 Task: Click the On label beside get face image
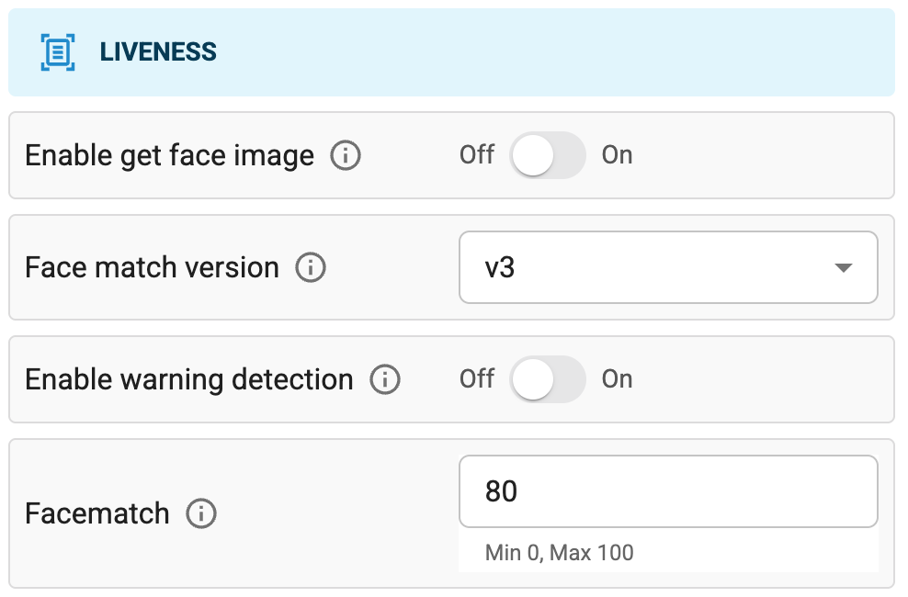(x=617, y=155)
